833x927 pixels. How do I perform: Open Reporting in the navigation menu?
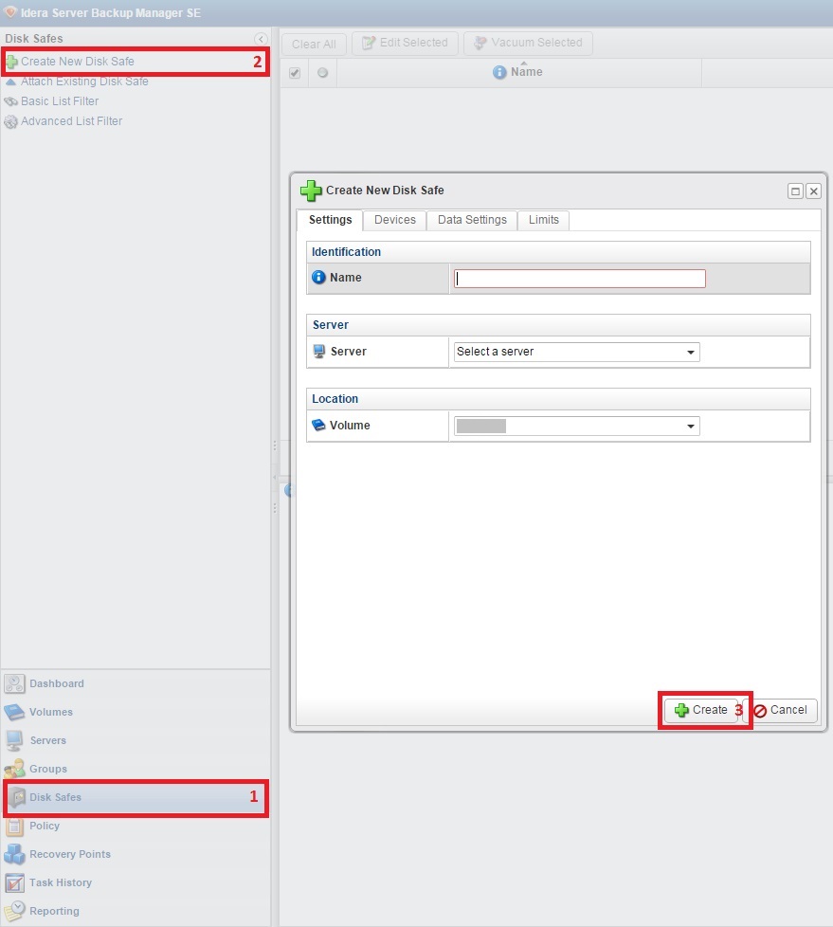coord(136,911)
